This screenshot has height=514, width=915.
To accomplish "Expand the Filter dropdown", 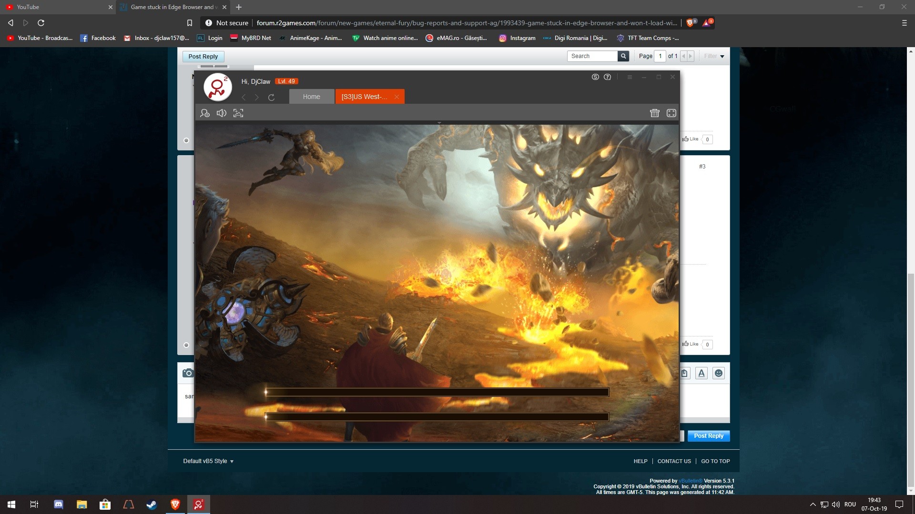I will click(x=714, y=56).
